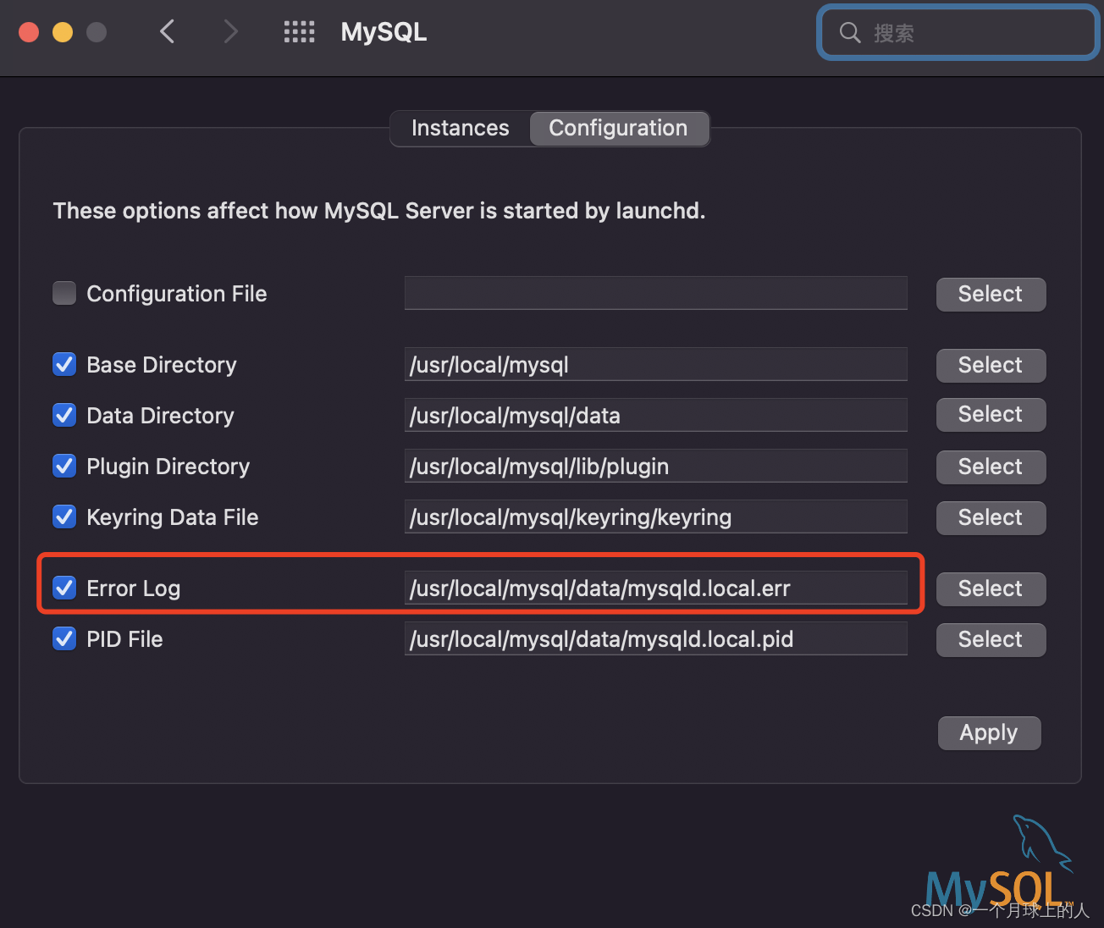Screen dimensions: 1104x928
Task: Click the Error Log label
Action: [x=134, y=588]
